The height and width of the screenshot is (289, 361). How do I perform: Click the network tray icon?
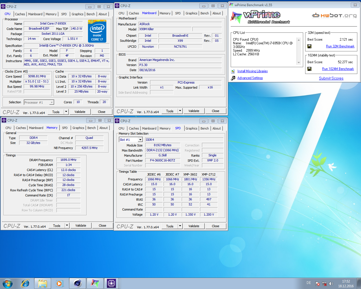[324, 284]
